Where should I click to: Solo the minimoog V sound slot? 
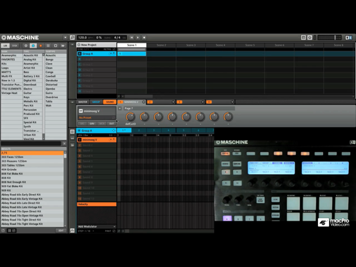tap(114, 140)
